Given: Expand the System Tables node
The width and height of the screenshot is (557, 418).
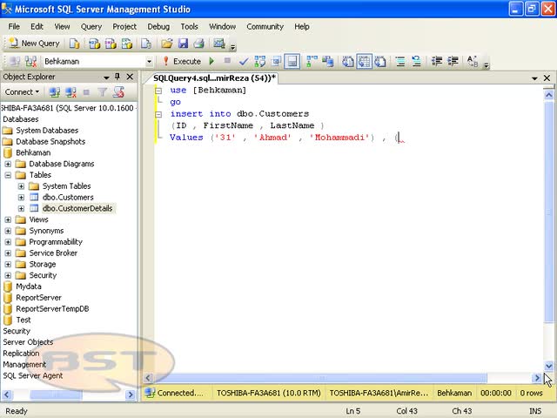Looking at the screenshot, I should [x=21, y=186].
